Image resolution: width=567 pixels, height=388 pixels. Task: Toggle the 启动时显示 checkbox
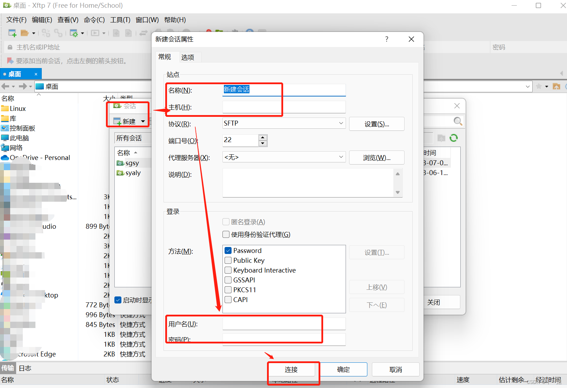[x=118, y=300]
